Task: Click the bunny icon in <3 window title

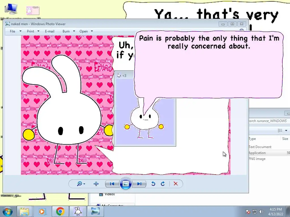Action: point(119,75)
